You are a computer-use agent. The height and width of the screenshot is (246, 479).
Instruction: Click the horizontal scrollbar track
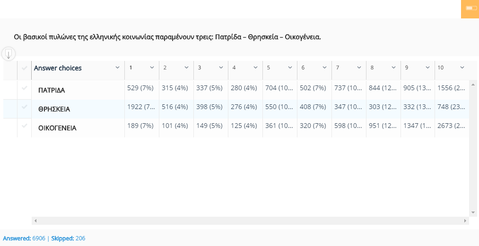(x=251, y=221)
